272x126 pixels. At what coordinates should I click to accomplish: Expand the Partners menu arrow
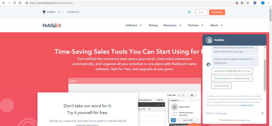point(202,26)
